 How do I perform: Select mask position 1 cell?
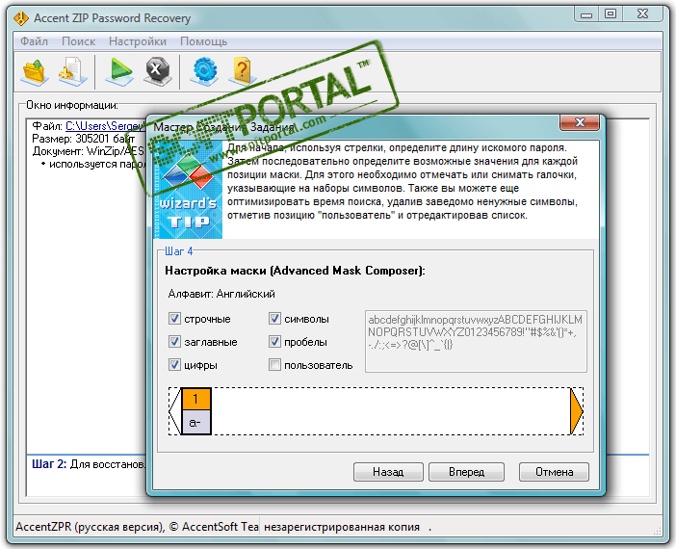tap(196, 411)
